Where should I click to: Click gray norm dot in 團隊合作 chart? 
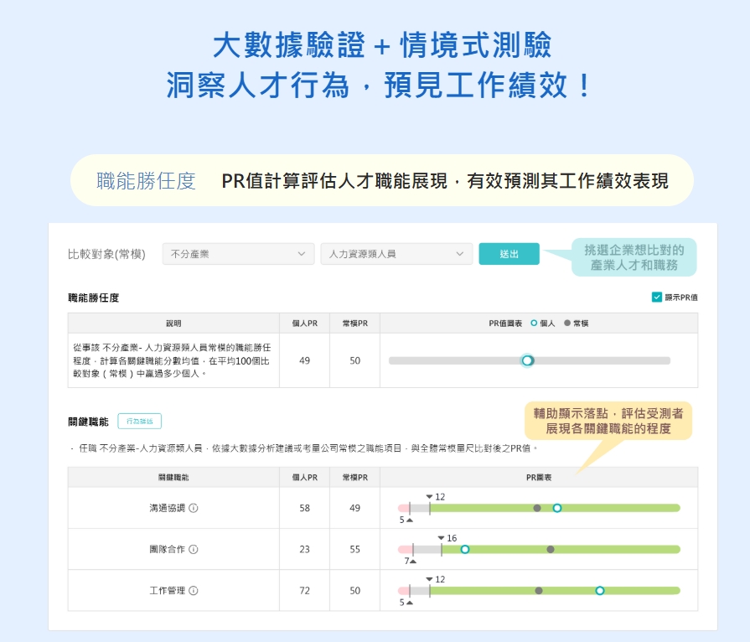click(x=551, y=549)
